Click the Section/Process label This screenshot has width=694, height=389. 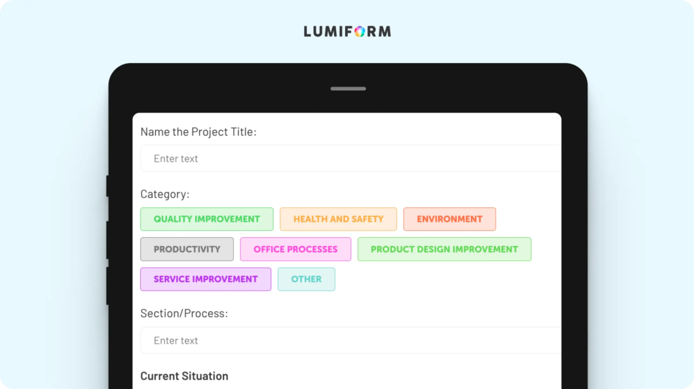pyautogui.click(x=184, y=313)
